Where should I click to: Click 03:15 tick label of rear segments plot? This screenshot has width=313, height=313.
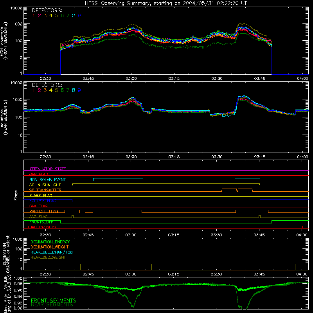174,157
